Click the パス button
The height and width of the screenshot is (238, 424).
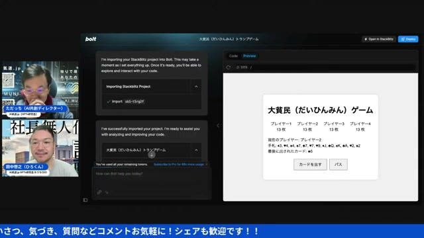pyautogui.click(x=339, y=165)
